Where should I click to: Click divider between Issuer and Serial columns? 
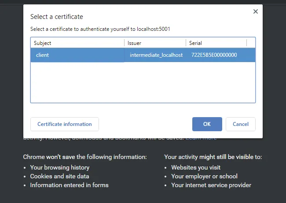click(x=186, y=43)
